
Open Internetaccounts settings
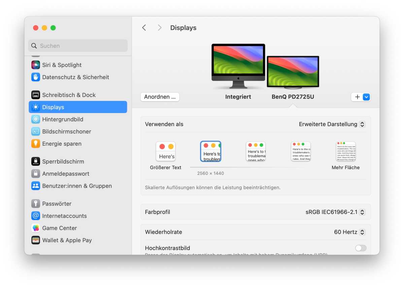coord(78,216)
